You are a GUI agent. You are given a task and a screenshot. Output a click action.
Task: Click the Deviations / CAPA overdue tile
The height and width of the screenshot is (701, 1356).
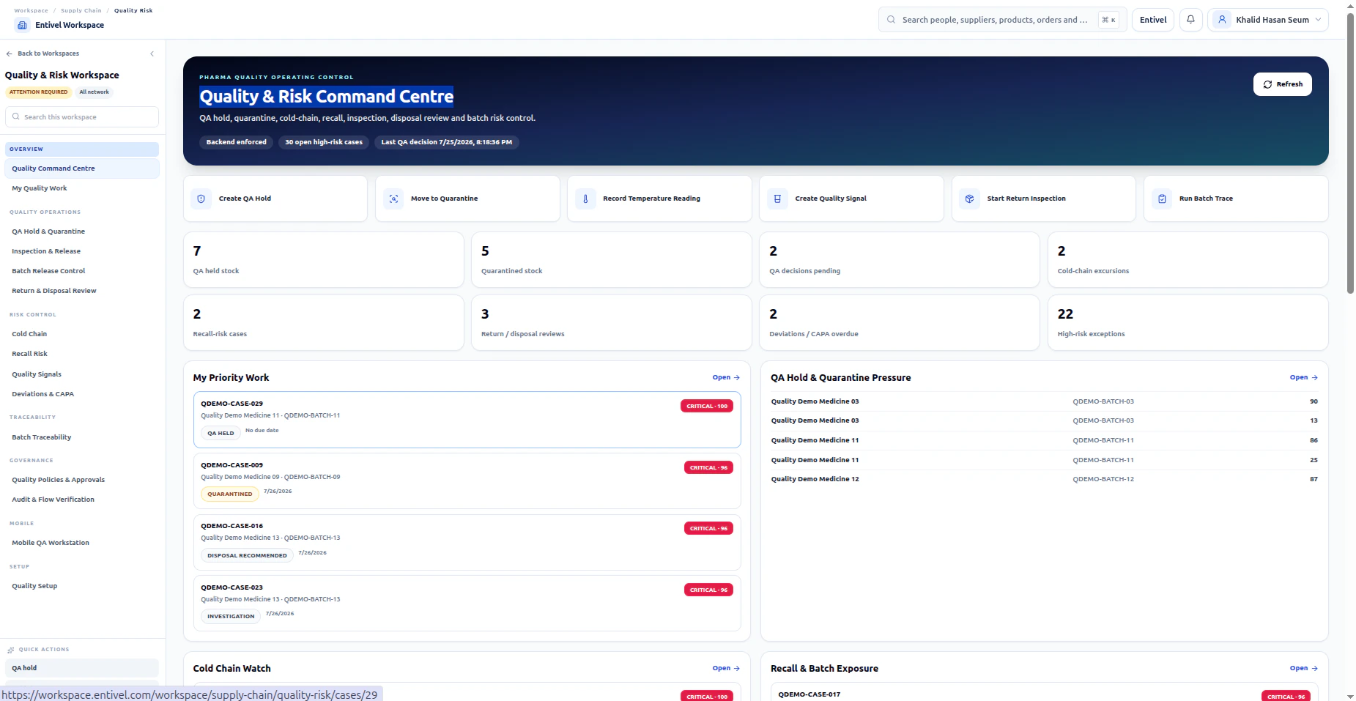tap(900, 323)
